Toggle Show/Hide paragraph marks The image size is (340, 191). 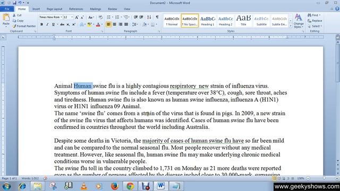pyautogui.click(x=157, y=17)
